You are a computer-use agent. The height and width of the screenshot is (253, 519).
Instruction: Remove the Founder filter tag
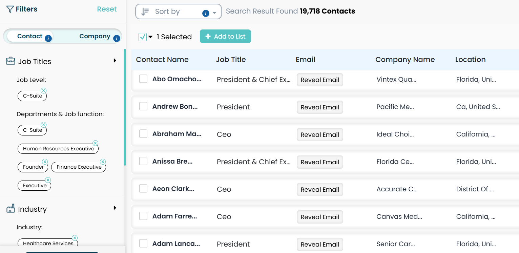(45, 162)
